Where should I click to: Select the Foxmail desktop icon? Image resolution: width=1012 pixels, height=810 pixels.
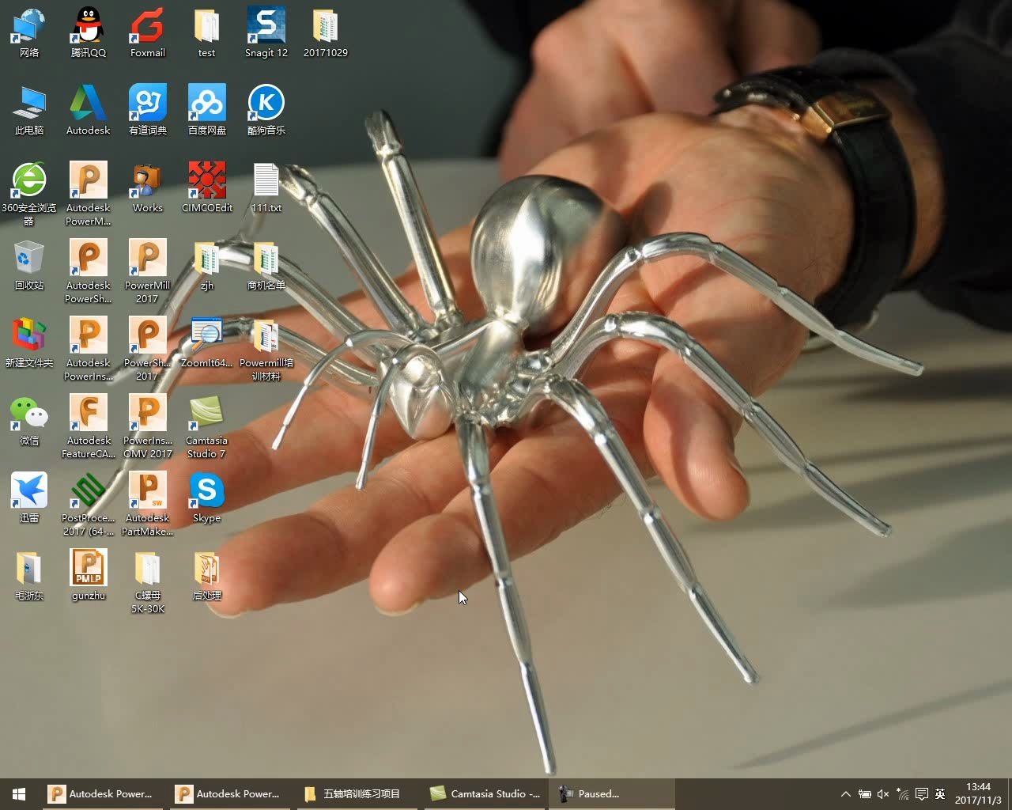pyautogui.click(x=148, y=32)
